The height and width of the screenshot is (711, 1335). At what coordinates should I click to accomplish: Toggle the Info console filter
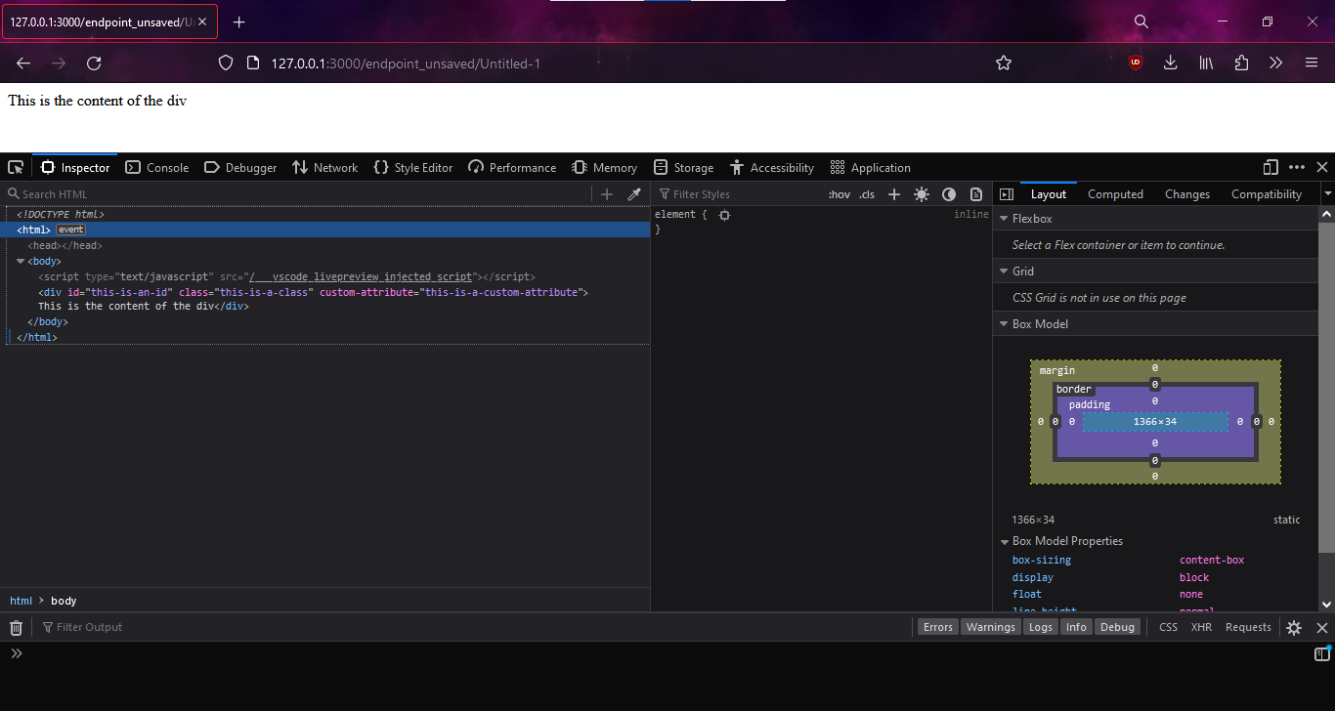(x=1076, y=627)
